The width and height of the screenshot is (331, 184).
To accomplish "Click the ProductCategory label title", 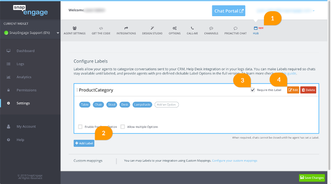I will (96, 90).
